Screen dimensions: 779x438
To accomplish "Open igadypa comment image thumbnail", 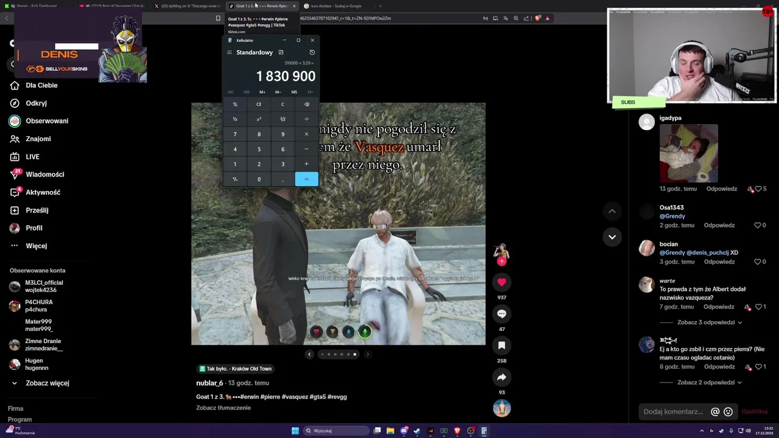I will (689, 153).
